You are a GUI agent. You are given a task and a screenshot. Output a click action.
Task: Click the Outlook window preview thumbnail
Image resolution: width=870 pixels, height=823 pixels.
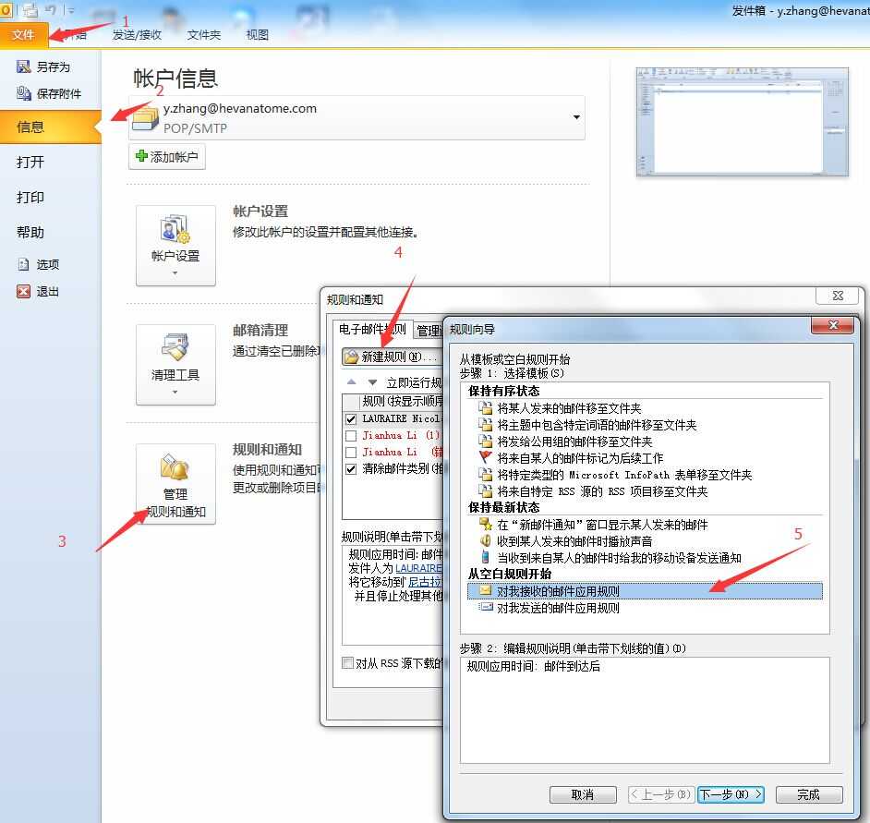click(x=742, y=122)
